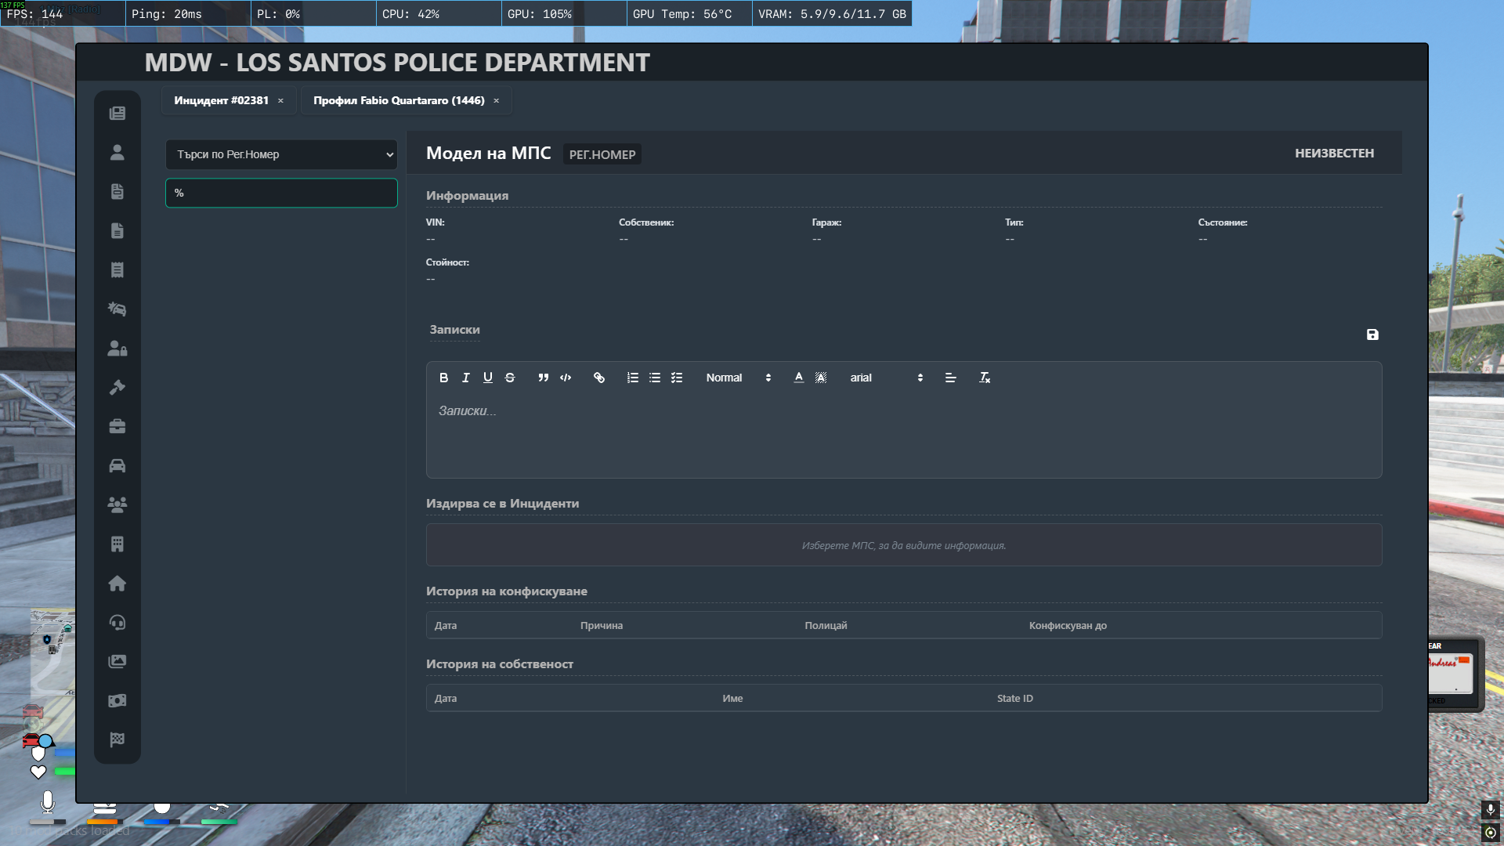
Task: Toggle bold formatting in notes editor
Action: click(x=443, y=378)
